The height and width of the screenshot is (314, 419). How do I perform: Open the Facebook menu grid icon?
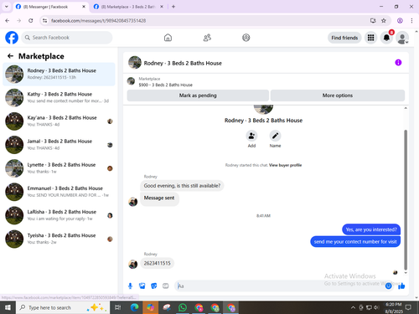(370, 38)
